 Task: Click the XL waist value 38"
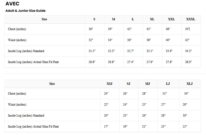tap(149, 40)
